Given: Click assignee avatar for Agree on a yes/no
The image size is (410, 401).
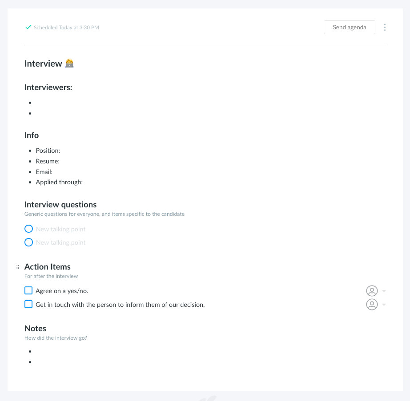Looking at the screenshot, I should (x=372, y=291).
